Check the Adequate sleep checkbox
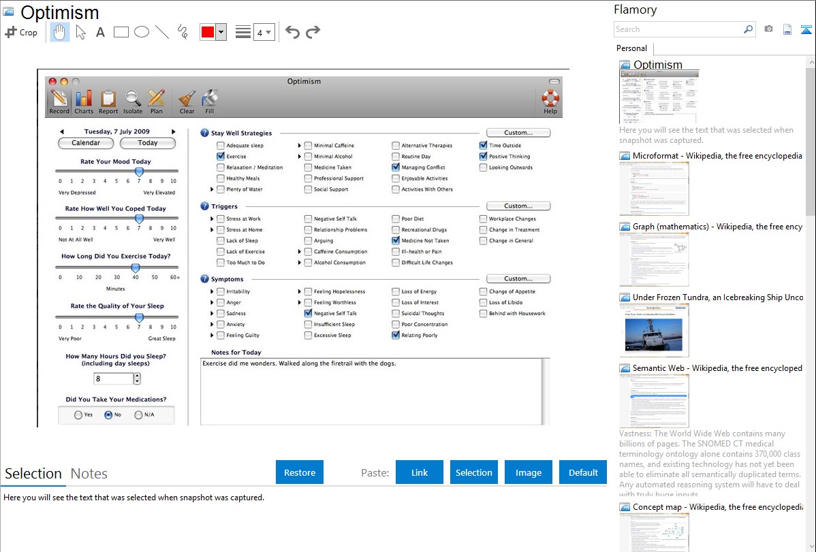The image size is (816, 552). 220,146
